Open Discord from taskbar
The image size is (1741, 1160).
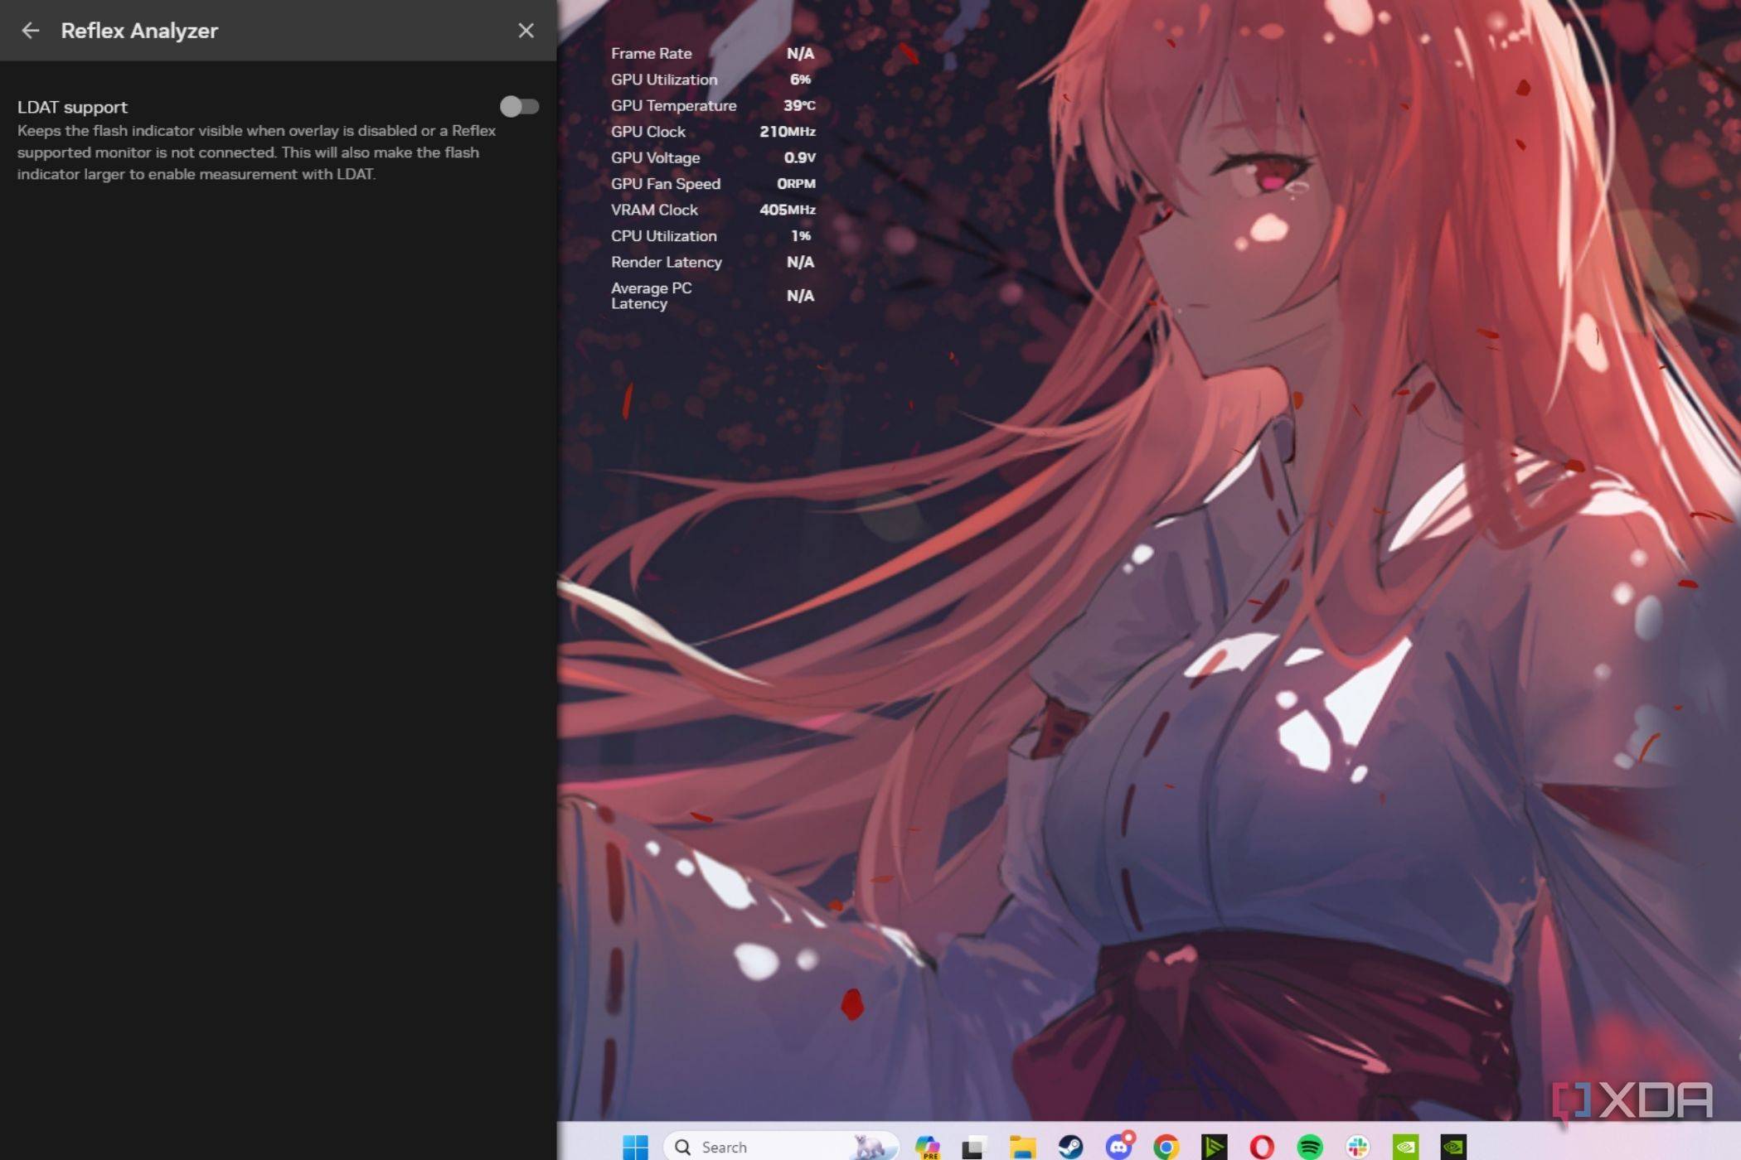[x=1119, y=1147]
